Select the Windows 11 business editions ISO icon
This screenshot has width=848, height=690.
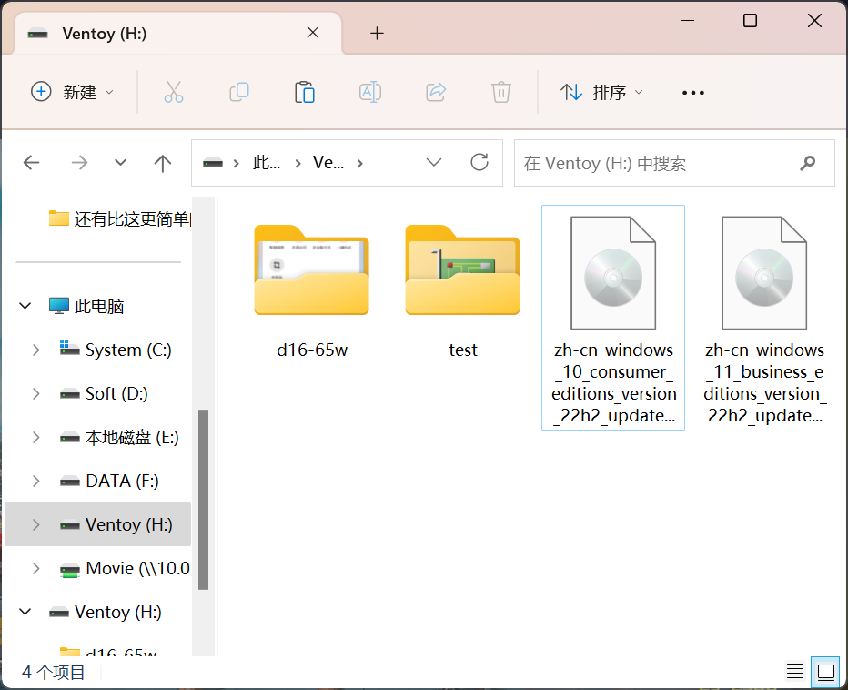point(764,273)
